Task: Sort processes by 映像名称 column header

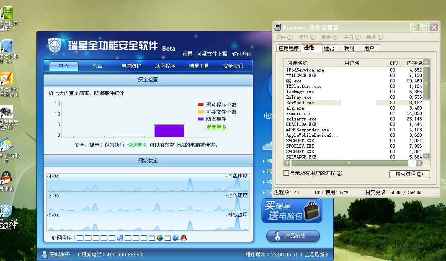Action: tap(312, 63)
